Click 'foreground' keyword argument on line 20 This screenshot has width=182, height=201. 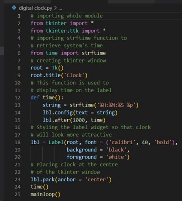point(82,157)
